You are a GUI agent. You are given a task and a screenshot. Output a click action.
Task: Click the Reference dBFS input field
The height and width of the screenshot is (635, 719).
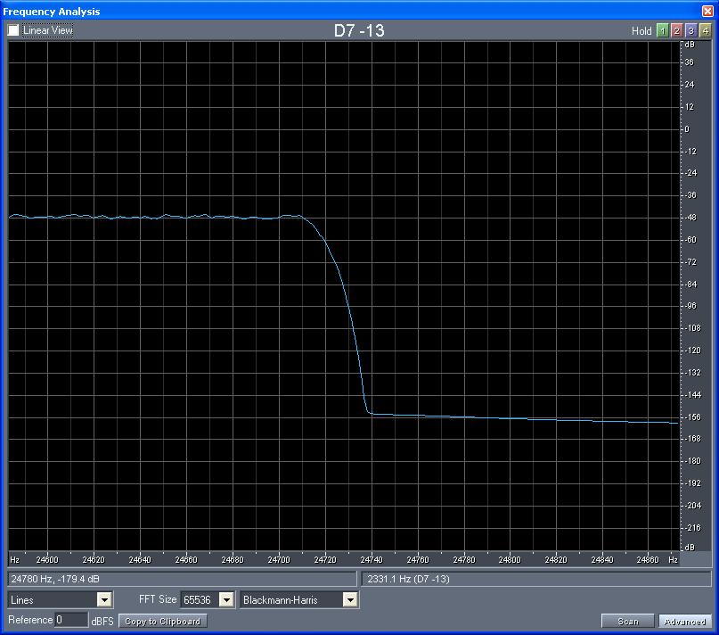coord(71,620)
